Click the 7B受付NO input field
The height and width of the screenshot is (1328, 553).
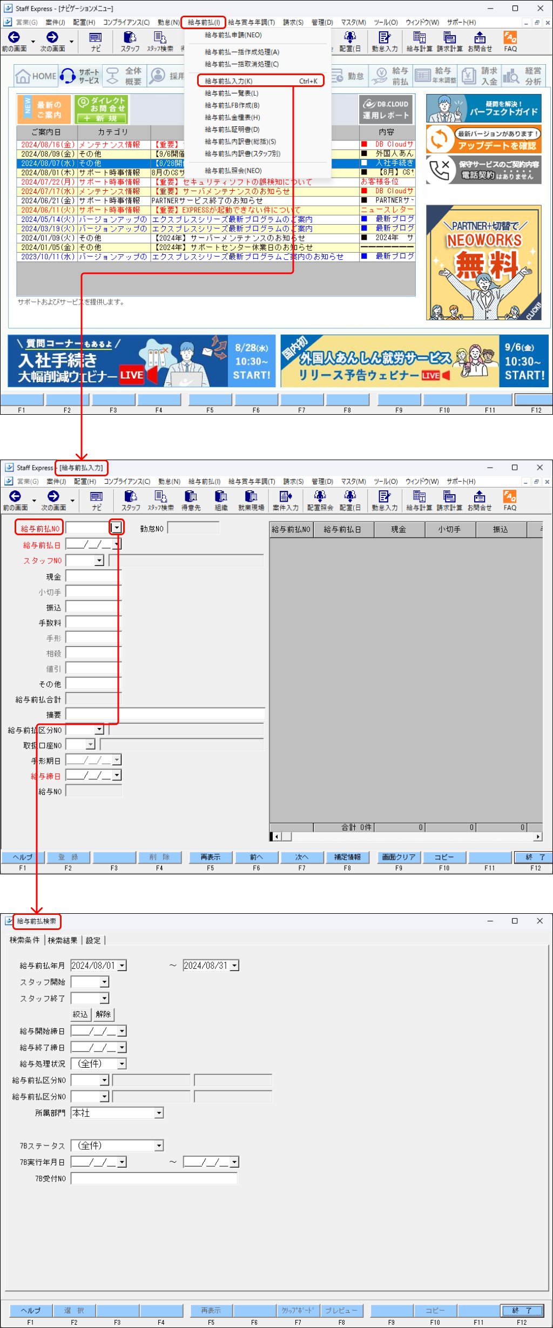point(154,1178)
